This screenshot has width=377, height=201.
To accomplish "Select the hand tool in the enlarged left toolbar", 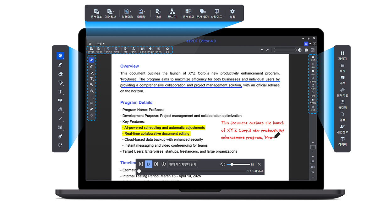I will (x=60, y=56).
